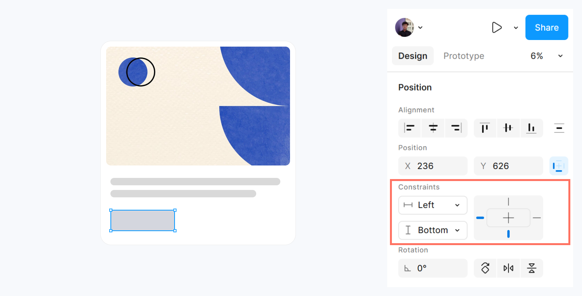582x296 pixels.
Task: Click the align horizontal centers icon
Action: 433,128
